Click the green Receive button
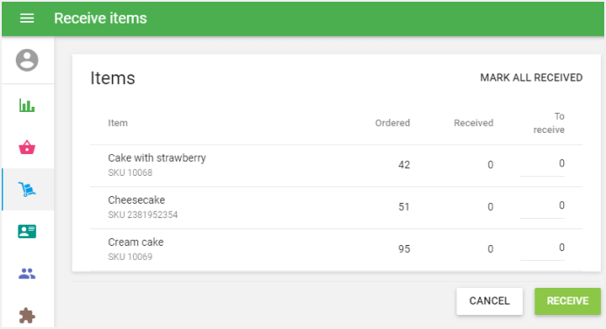This screenshot has width=606, height=329. pyautogui.click(x=568, y=301)
